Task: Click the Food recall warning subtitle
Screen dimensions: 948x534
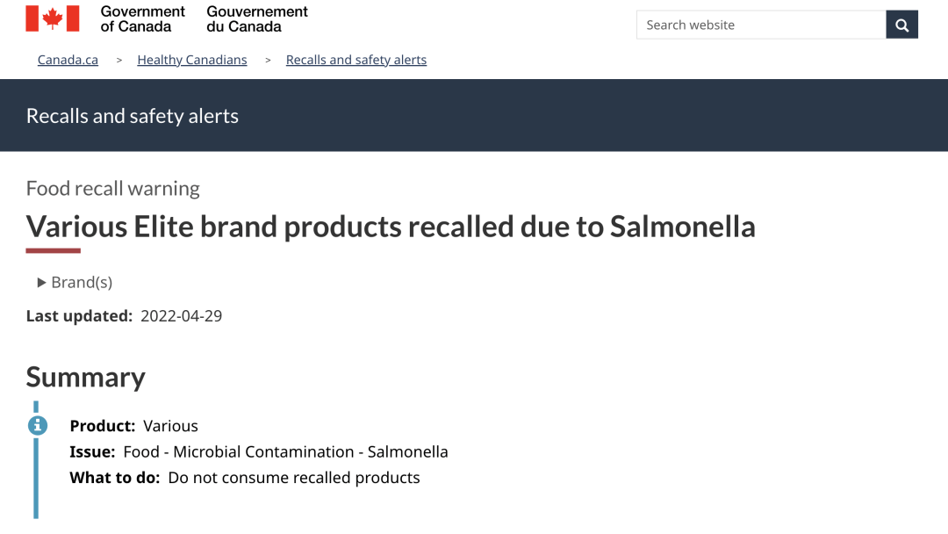Action: click(113, 188)
